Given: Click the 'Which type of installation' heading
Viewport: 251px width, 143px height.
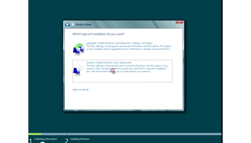Looking at the screenshot, I should 98,34.
